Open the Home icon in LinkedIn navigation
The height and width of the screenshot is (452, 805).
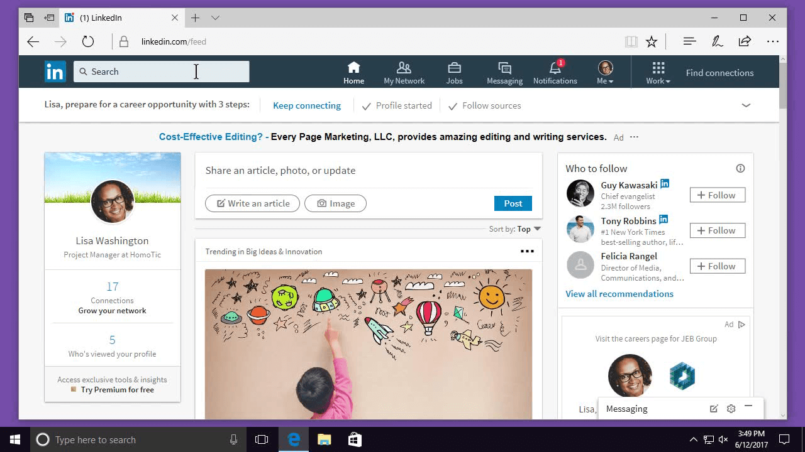[353, 68]
